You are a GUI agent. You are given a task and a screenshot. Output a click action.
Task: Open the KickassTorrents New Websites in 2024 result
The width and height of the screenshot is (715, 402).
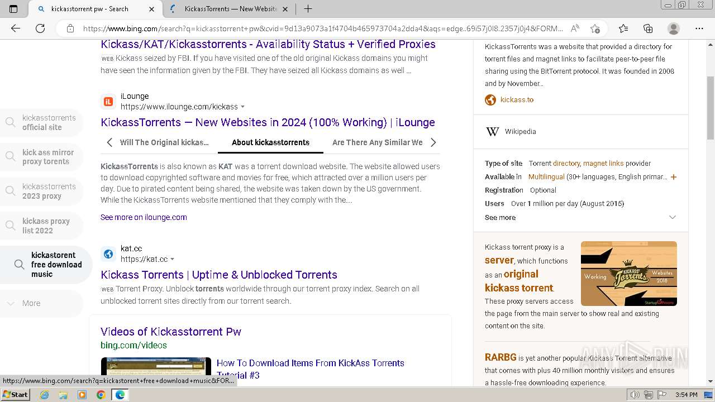click(x=268, y=122)
